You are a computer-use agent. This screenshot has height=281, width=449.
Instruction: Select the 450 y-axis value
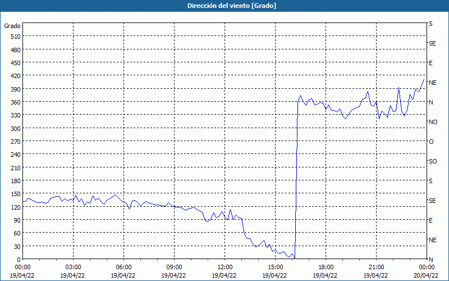pyautogui.click(x=16, y=63)
